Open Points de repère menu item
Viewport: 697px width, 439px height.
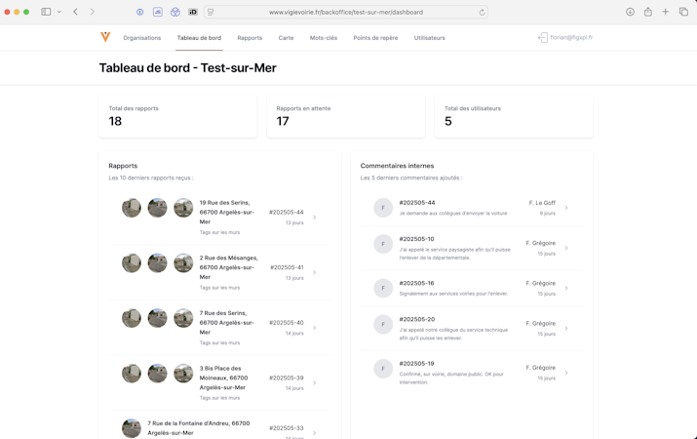375,38
